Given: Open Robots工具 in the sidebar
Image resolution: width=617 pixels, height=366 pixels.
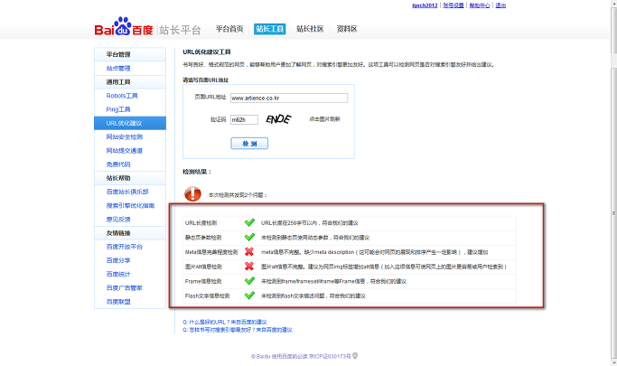Looking at the screenshot, I should [122, 96].
